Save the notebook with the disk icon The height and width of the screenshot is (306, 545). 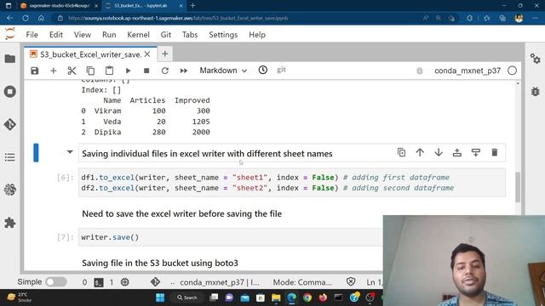pos(34,71)
